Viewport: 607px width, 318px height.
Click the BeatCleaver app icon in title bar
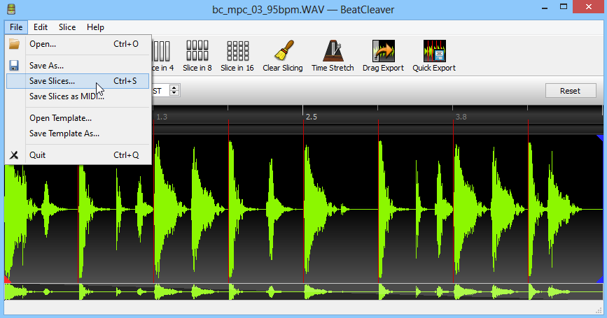(10, 10)
